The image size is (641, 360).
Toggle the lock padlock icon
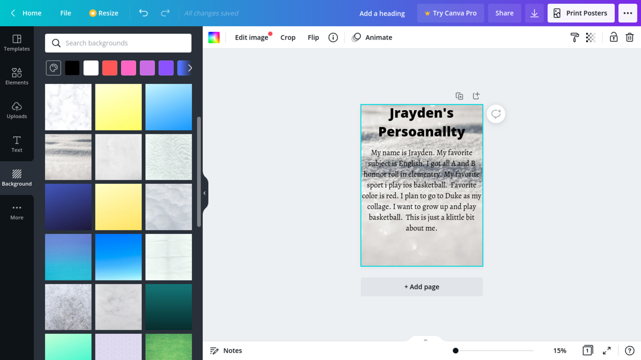[613, 37]
